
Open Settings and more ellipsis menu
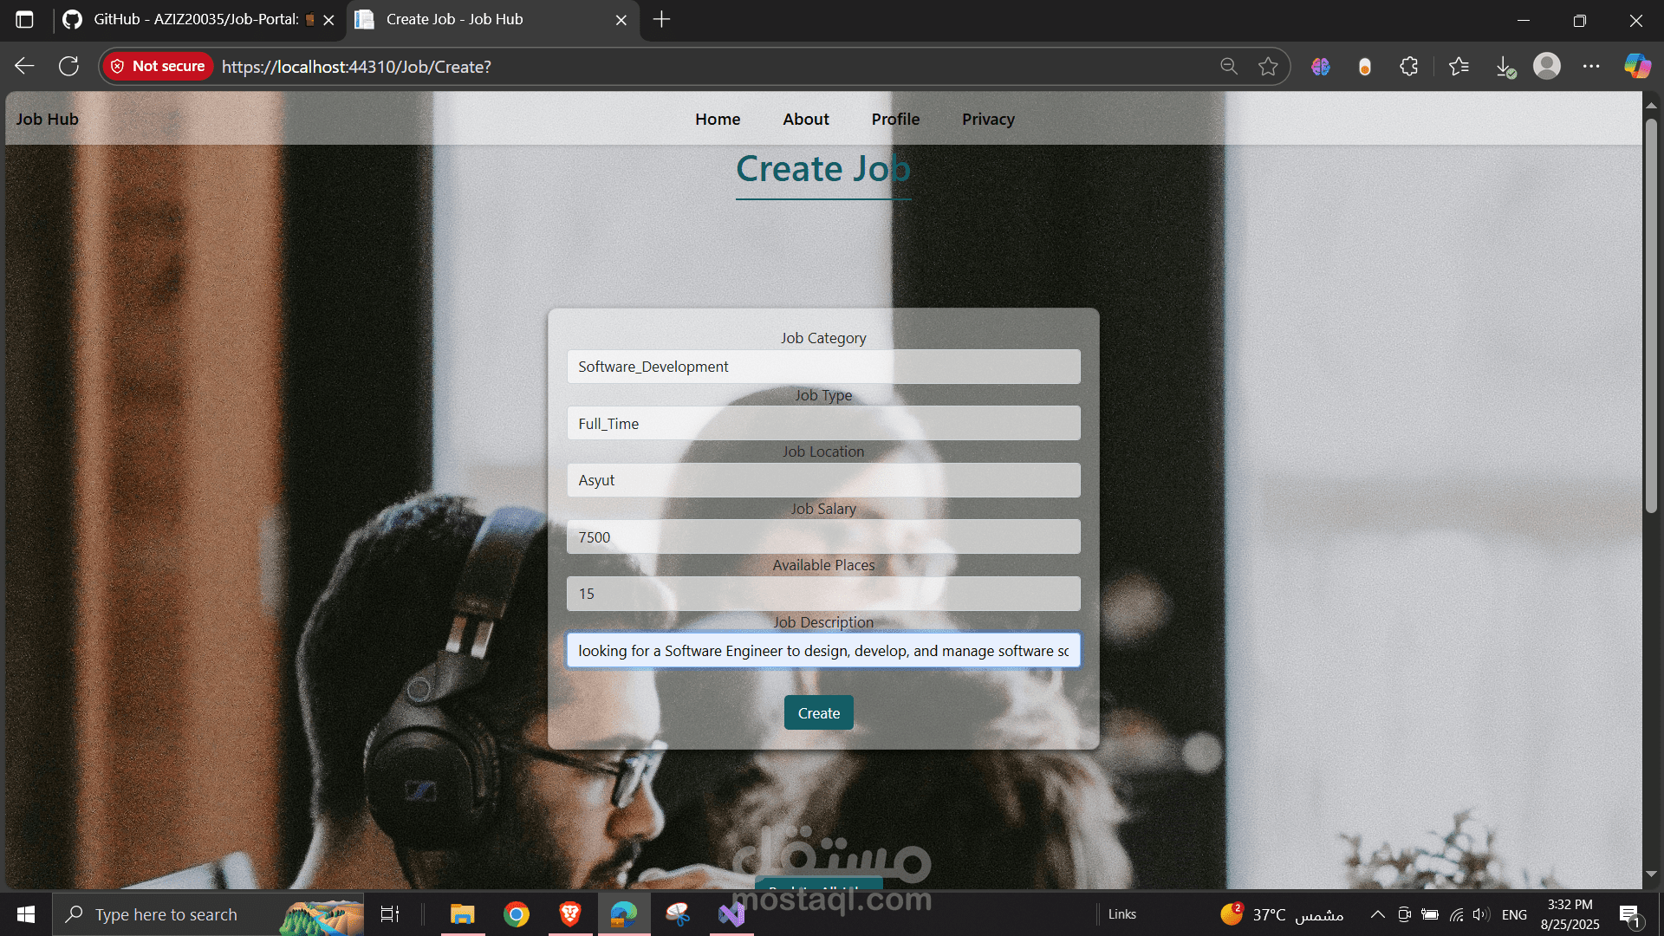[x=1591, y=66]
